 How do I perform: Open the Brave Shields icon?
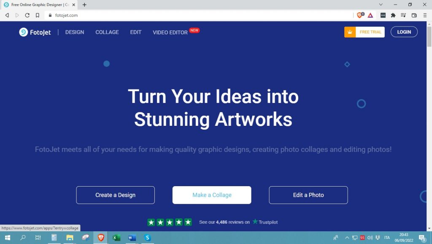click(x=359, y=15)
